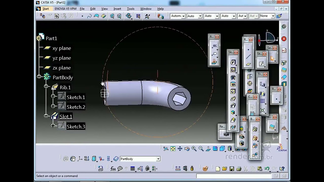This screenshot has height=182, width=324.
Task: Click the Select arrow tool icon
Action: pos(272,59)
